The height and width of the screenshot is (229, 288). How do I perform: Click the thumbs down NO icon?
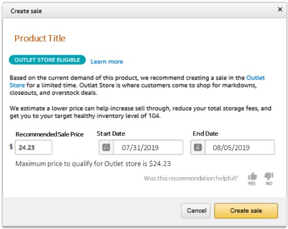(269, 177)
